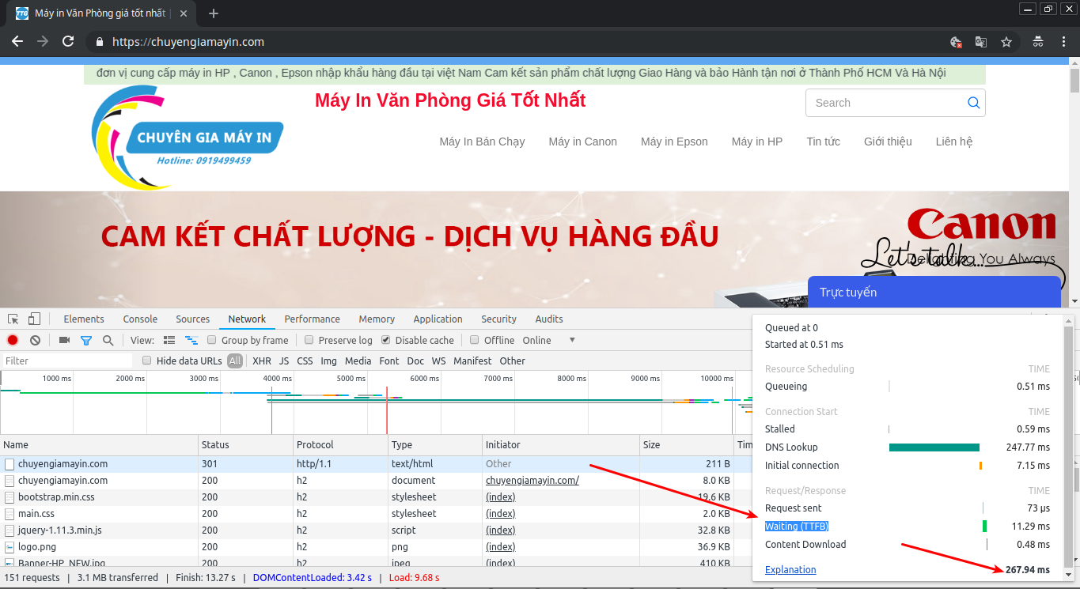Click the extension icon with red badge

[x=956, y=42]
